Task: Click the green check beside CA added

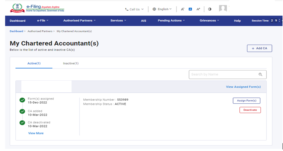Action: 22,111
